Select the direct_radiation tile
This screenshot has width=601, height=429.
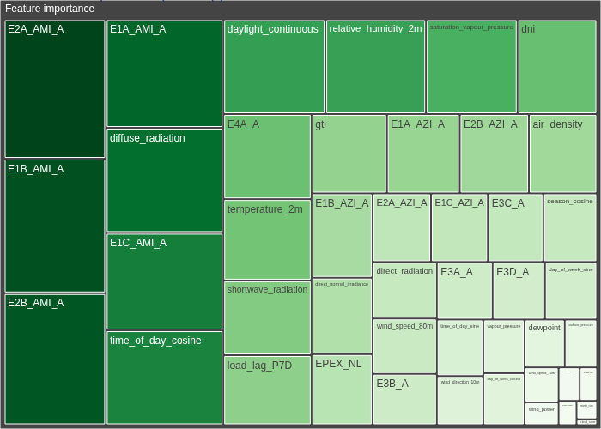[x=404, y=290]
